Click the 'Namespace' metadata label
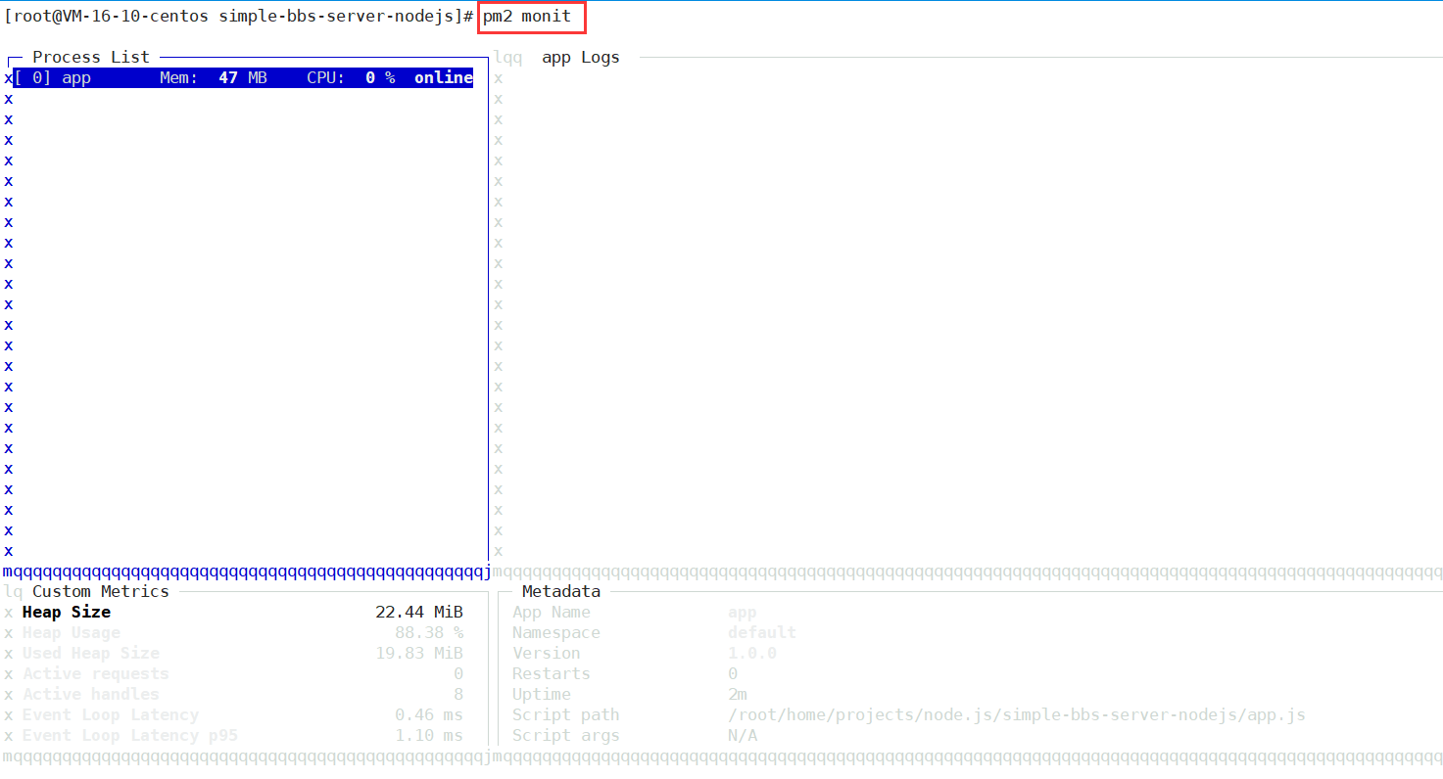The image size is (1443, 779). [x=556, y=632]
